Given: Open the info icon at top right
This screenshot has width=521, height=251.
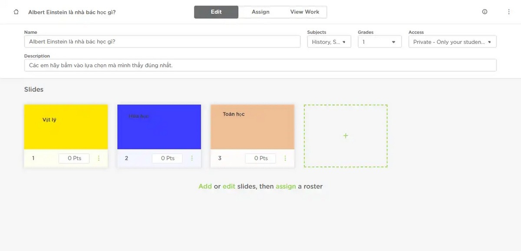Looking at the screenshot, I should coord(485,12).
